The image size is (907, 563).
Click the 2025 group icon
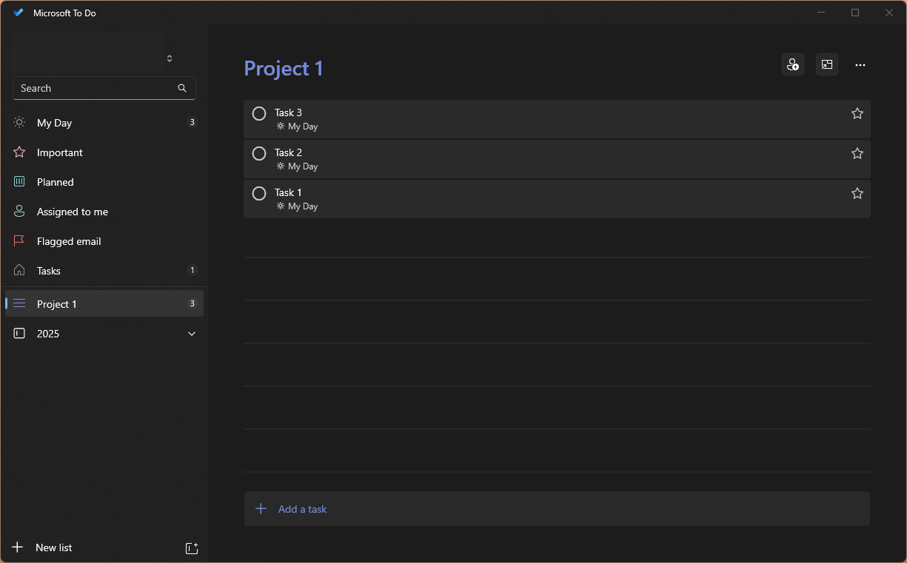(x=19, y=334)
